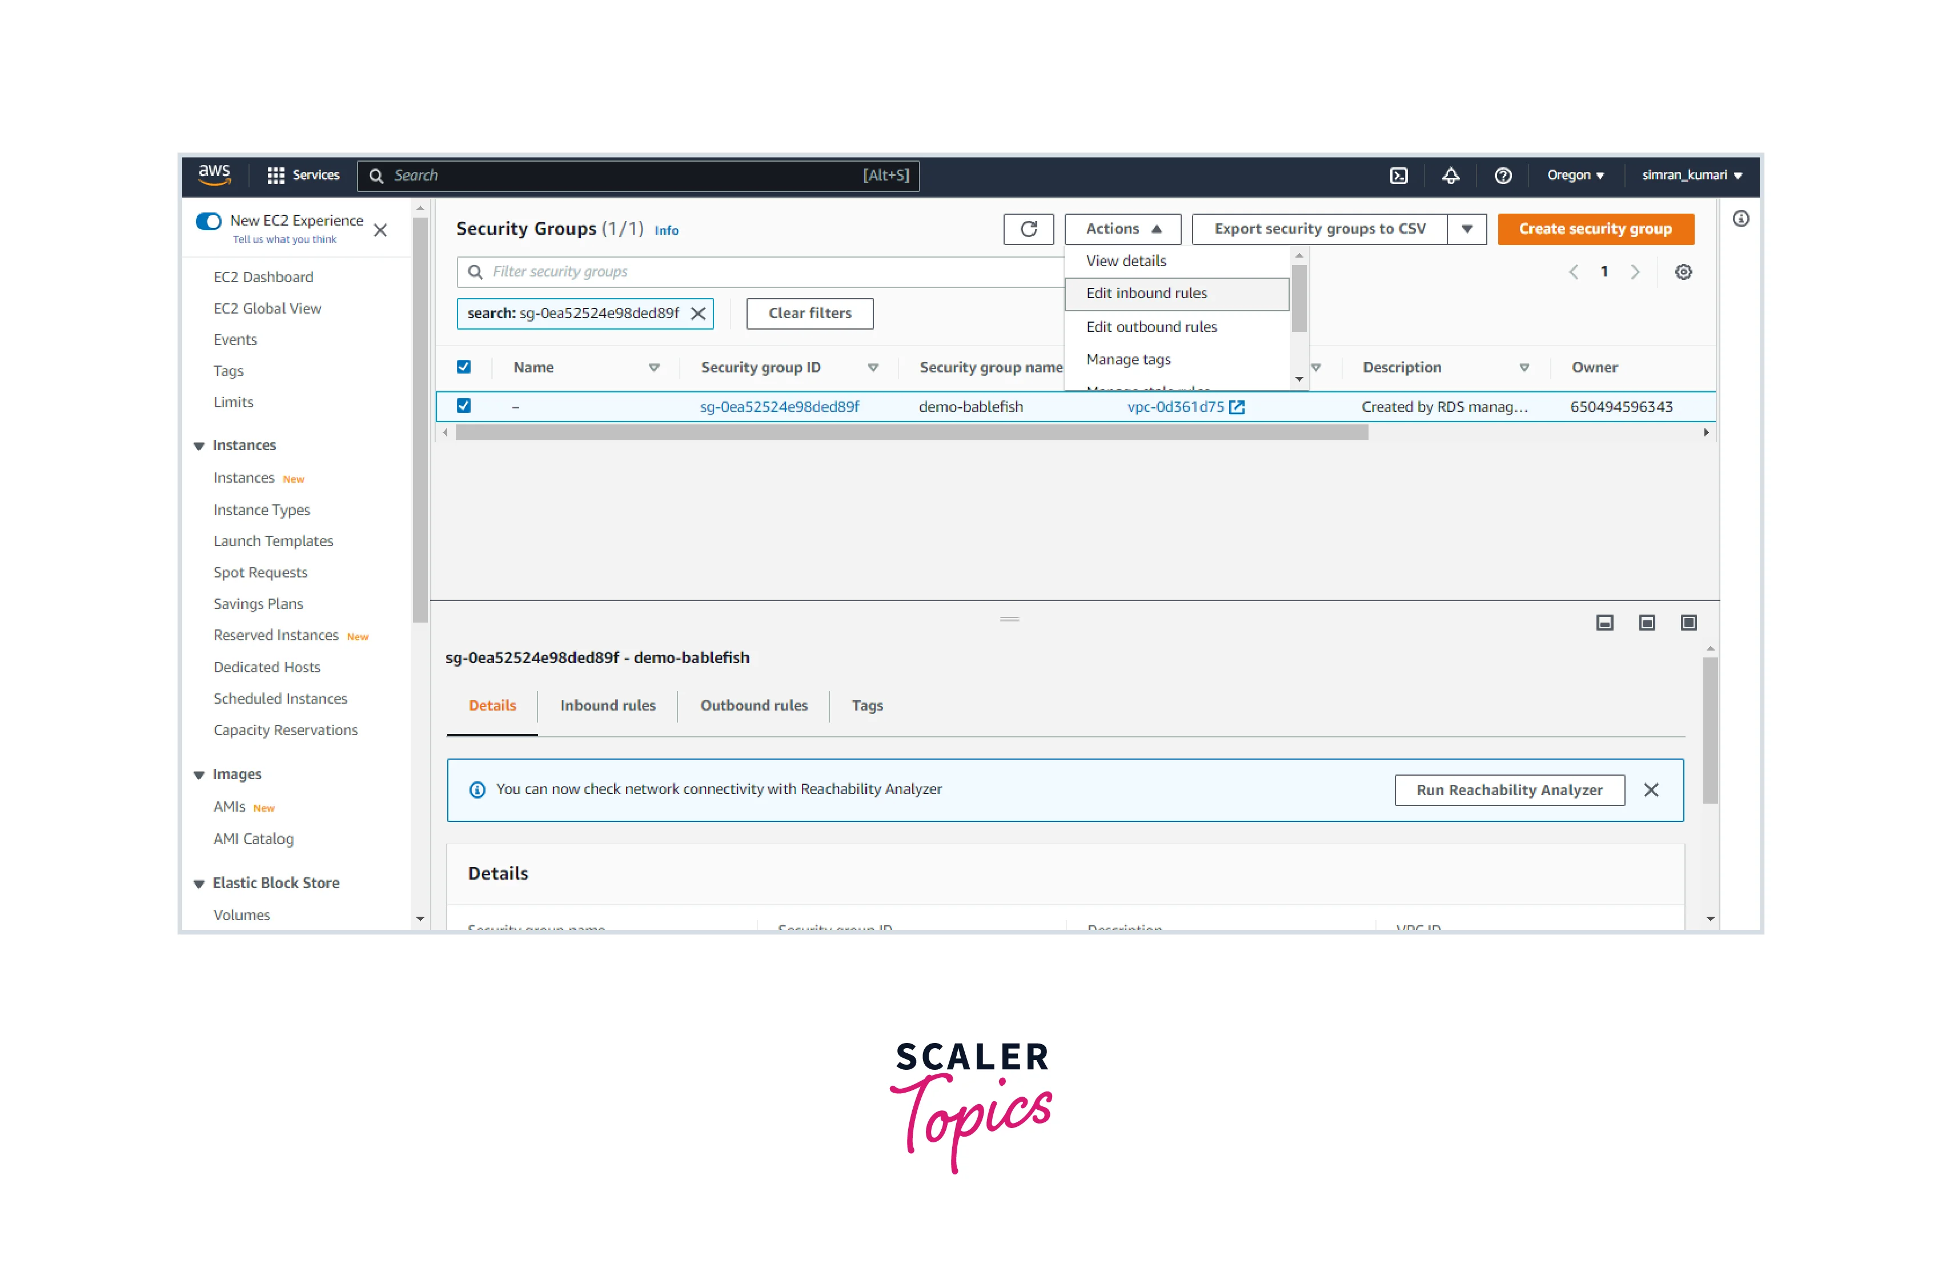
Task: Open the notifications bell
Action: [x=1450, y=175]
